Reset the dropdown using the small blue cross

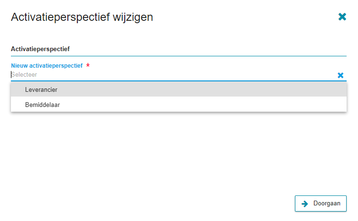point(340,75)
